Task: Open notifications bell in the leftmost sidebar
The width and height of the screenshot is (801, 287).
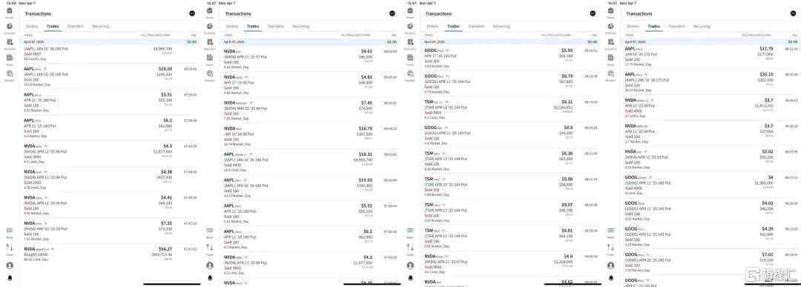Action: 9,278
